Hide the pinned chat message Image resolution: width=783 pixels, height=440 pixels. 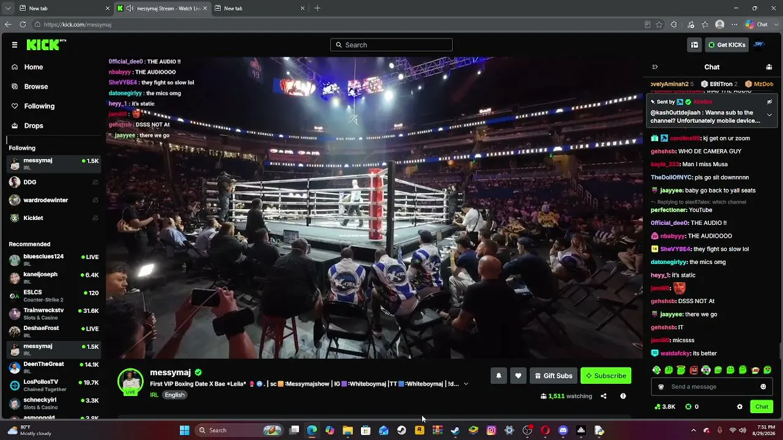point(770,102)
